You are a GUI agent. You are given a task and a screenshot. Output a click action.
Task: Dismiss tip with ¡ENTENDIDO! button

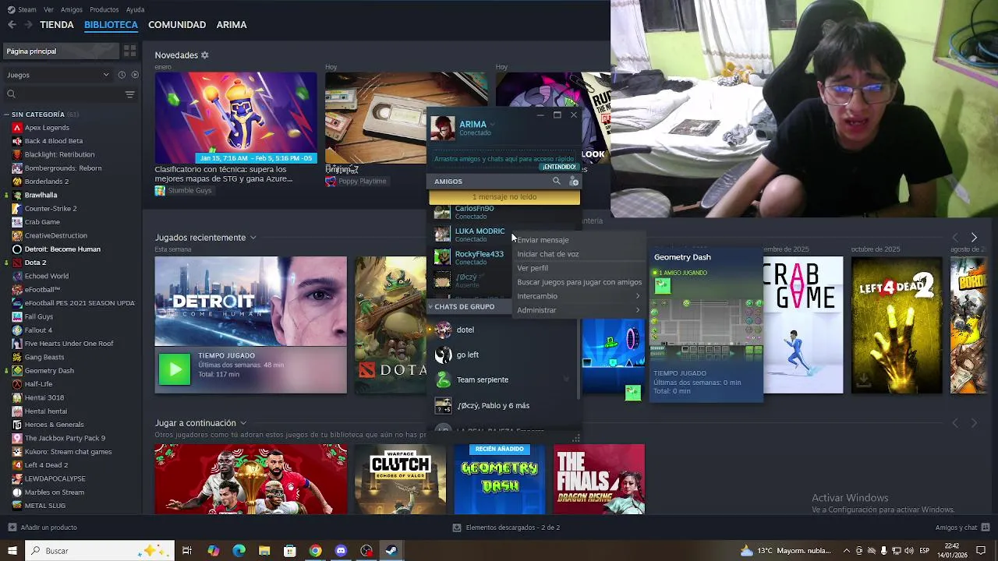click(x=560, y=167)
